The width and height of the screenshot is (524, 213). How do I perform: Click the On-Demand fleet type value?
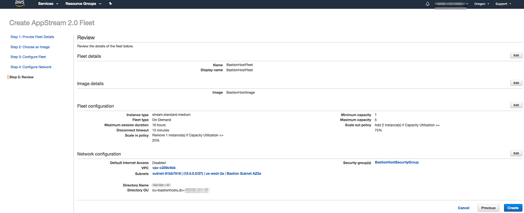162,120
